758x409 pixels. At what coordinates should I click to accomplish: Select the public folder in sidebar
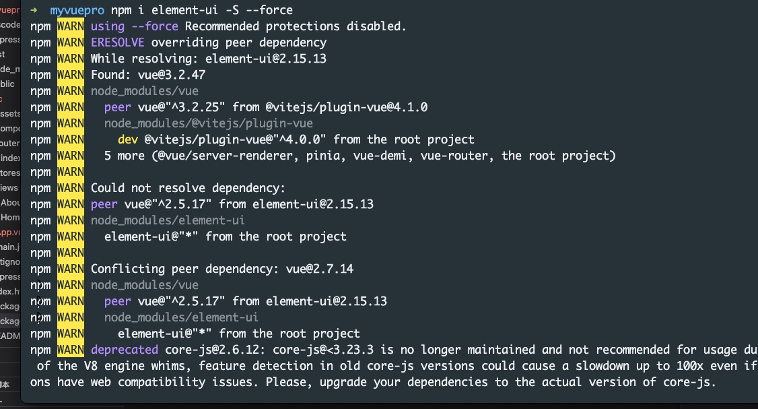click(x=7, y=84)
